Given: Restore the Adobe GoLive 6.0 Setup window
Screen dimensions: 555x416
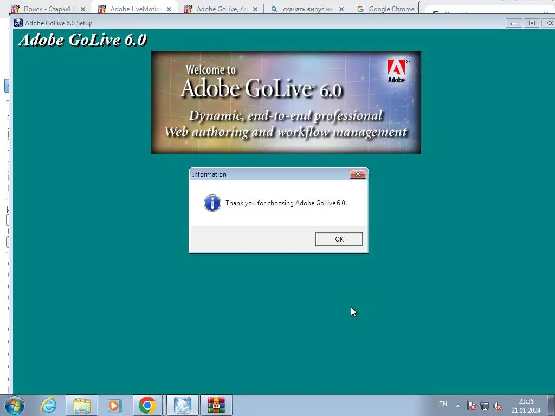Looking at the screenshot, I should (532, 23).
